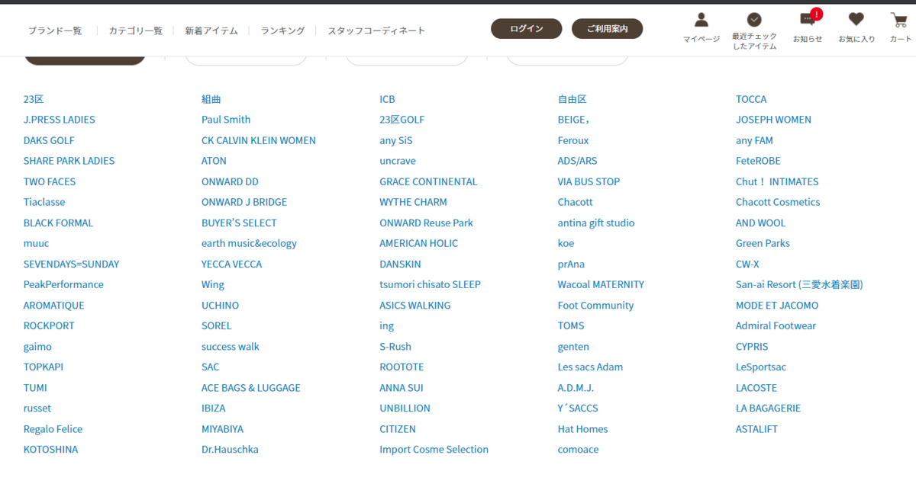
Task: Open the 23区 brand link
Action: pos(34,99)
